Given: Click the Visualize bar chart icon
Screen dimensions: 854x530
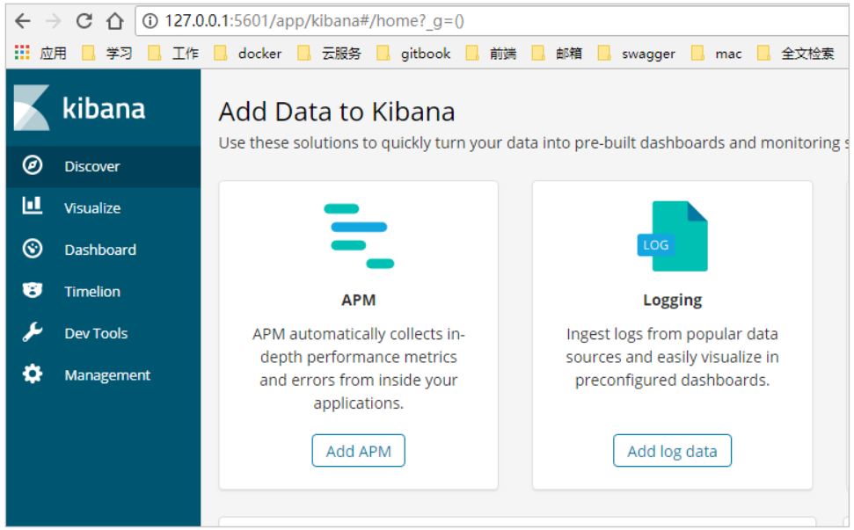Looking at the screenshot, I should (x=33, y=207).
